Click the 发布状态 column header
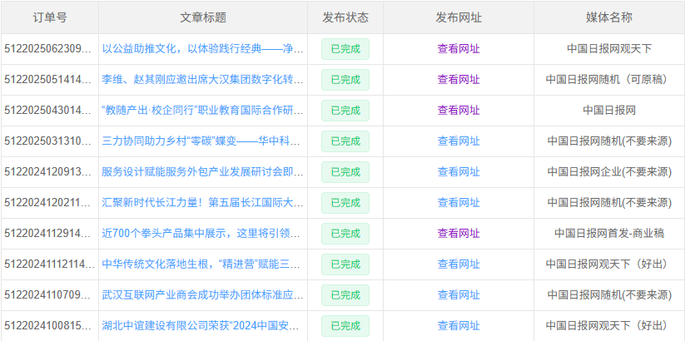The height and width of the screenshot is (341, 685). pos(345,17)
